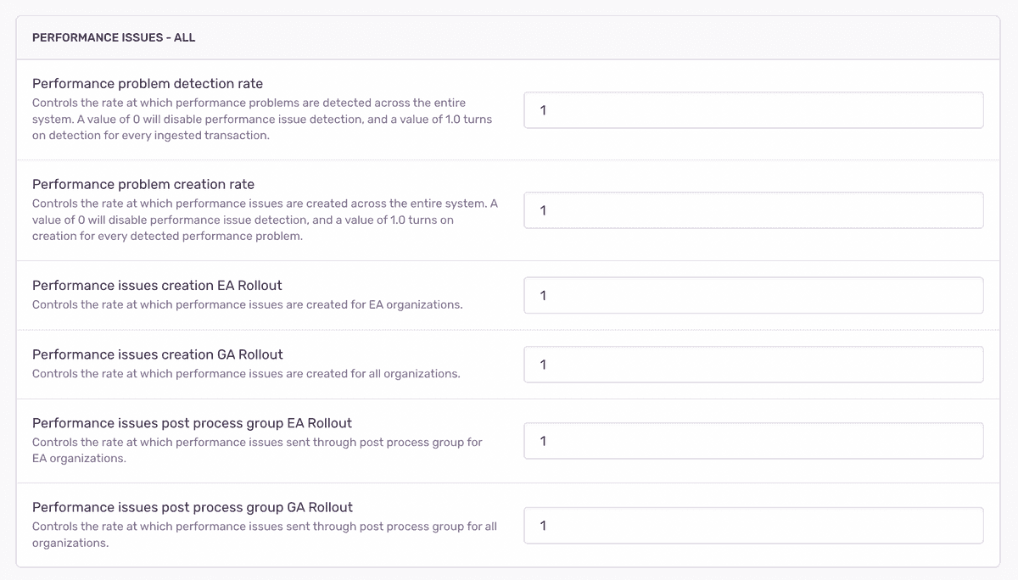The image size is (1018, 580).
Task: Click 'Performance issues creation GA Rollout' label
Action: click(158, 354)
